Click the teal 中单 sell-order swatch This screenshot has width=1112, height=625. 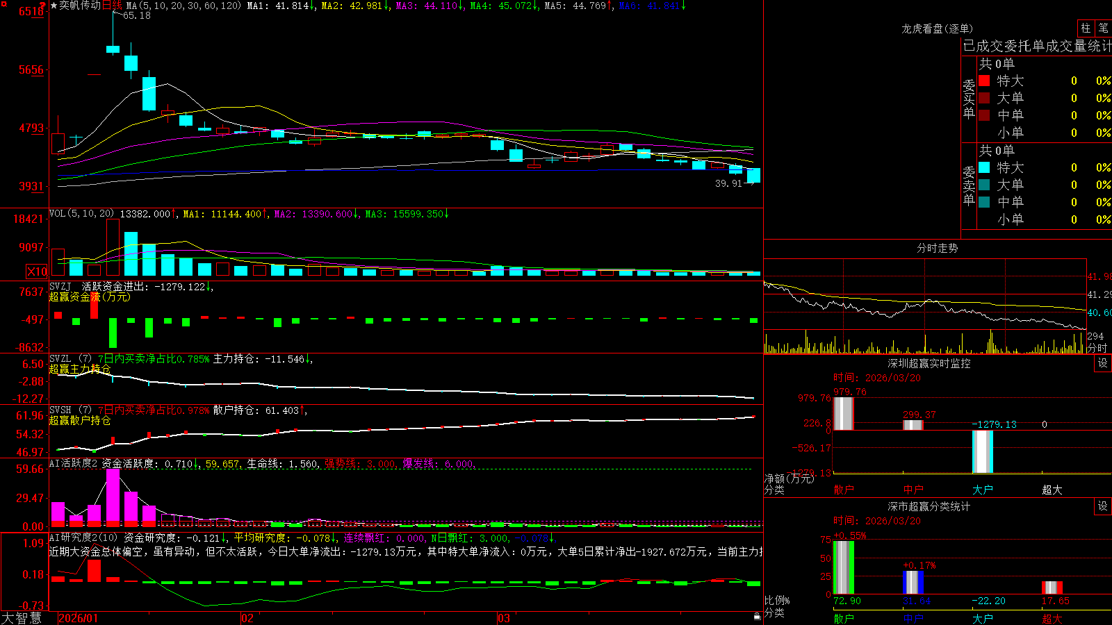pos(984,202)
